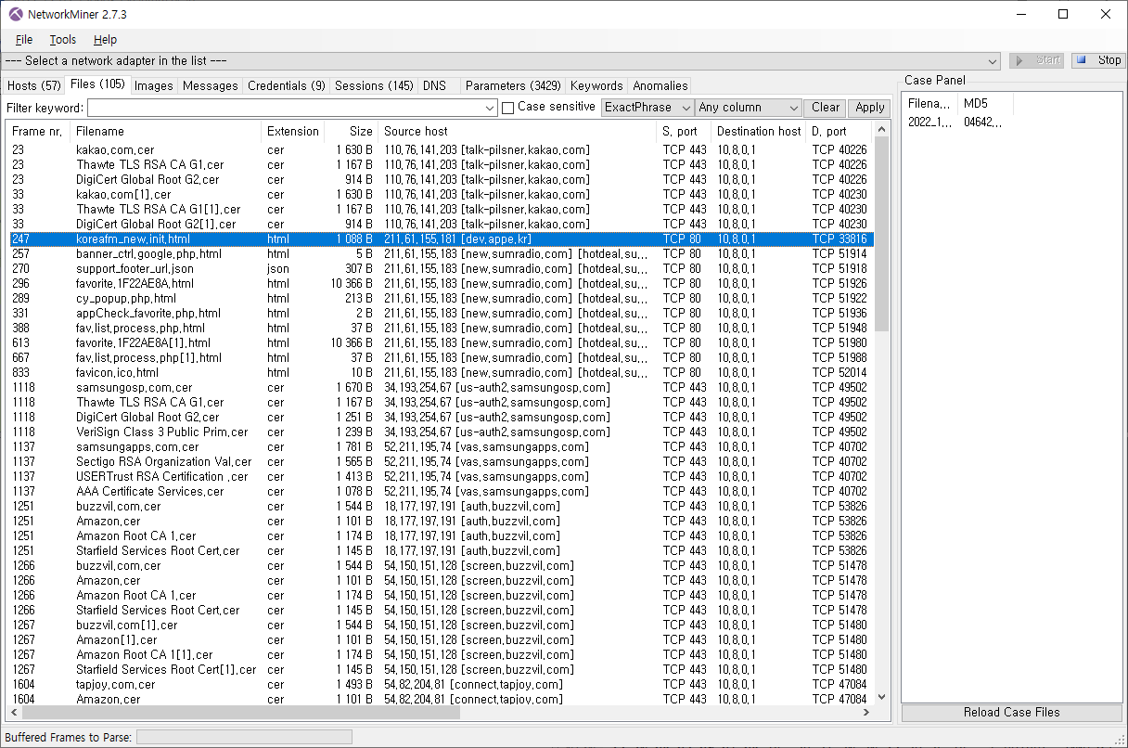Click the left arrow of the horizontal scrollbar

tap(14, 713)
